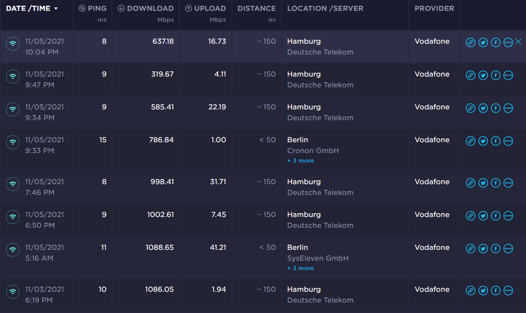
Task: Open more options for 9:33 PM result
Action: click(508, 141)
